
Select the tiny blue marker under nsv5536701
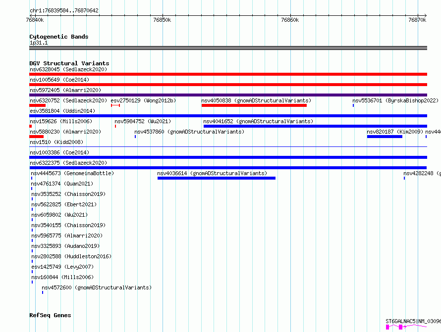(x=353, y=105)
